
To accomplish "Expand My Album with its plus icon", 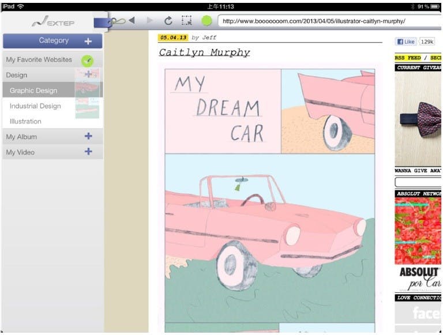I will [x=88, y=136].
